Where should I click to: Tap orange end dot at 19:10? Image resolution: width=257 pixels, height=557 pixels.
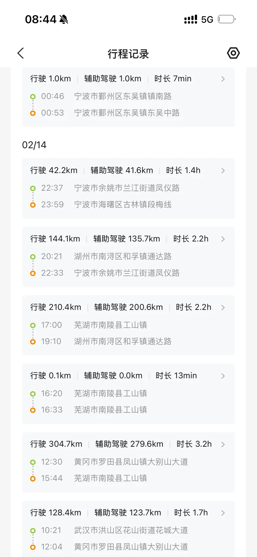tap(33, 342)
